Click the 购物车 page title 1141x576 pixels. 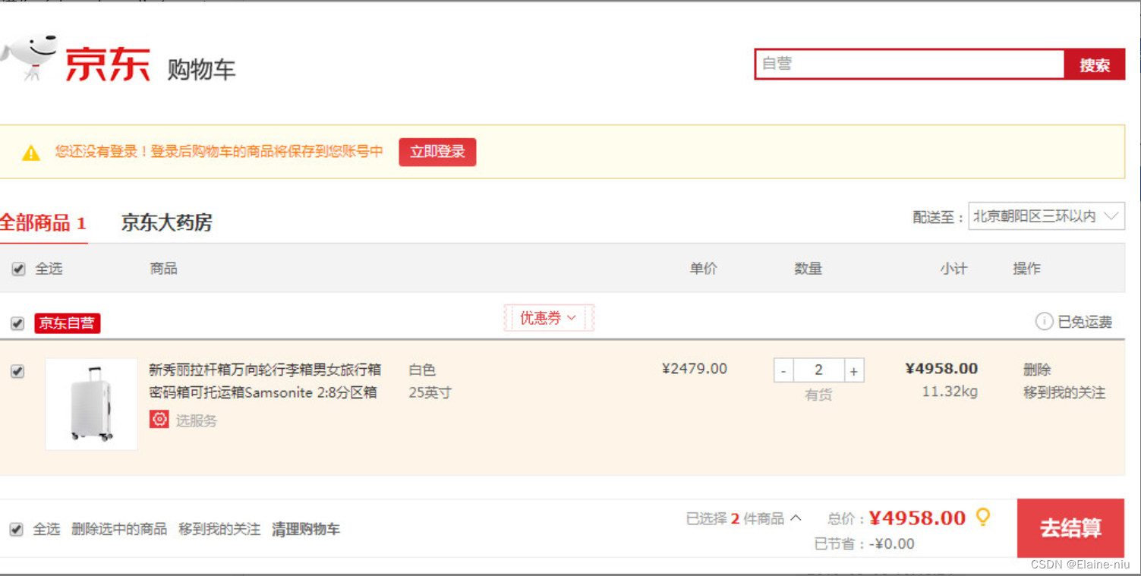point(201,69)
